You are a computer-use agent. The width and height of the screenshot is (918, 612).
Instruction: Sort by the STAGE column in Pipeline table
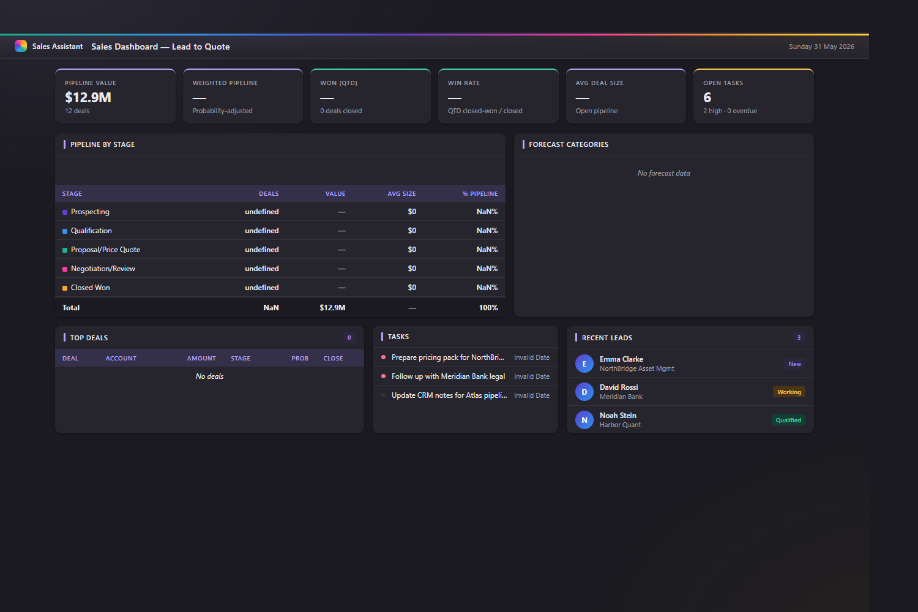pos(72,193)
